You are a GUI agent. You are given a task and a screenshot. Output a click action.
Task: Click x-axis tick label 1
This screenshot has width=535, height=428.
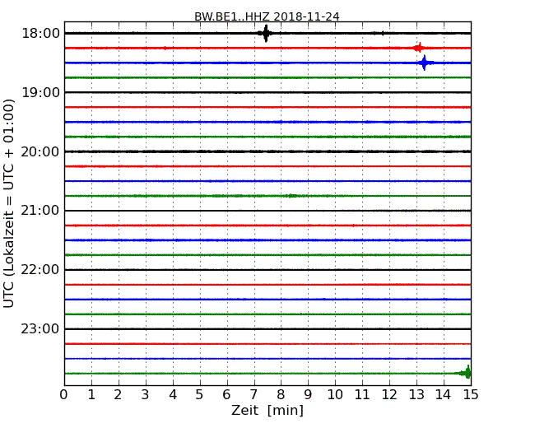(91, 394)
